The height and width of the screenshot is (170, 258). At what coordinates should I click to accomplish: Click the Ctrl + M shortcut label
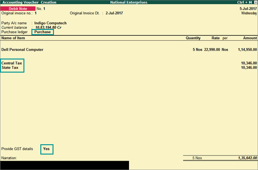tap(244, 2)
